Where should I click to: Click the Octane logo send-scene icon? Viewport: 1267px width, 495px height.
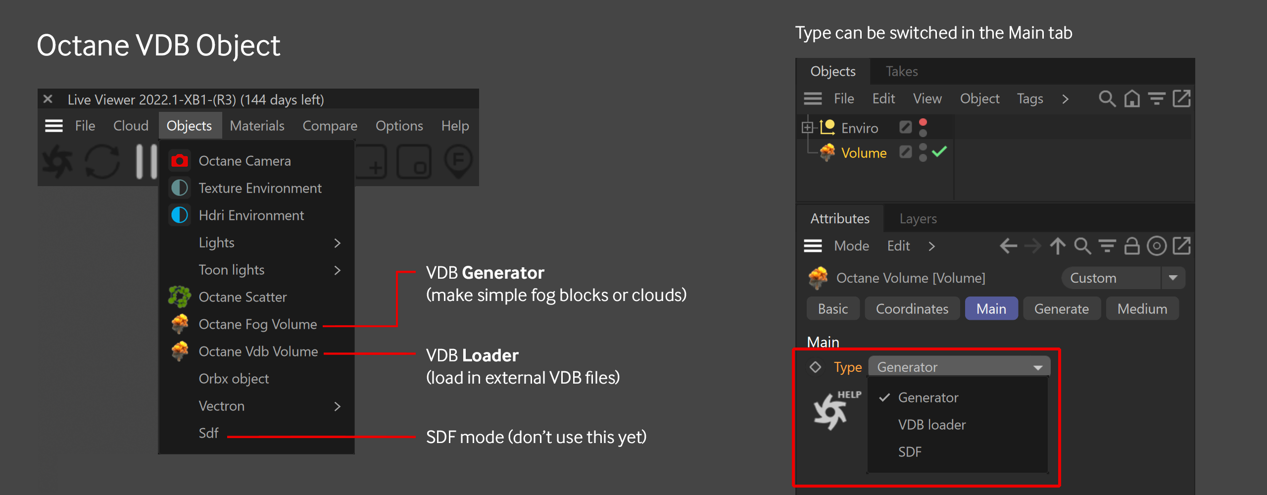(58, 161)
